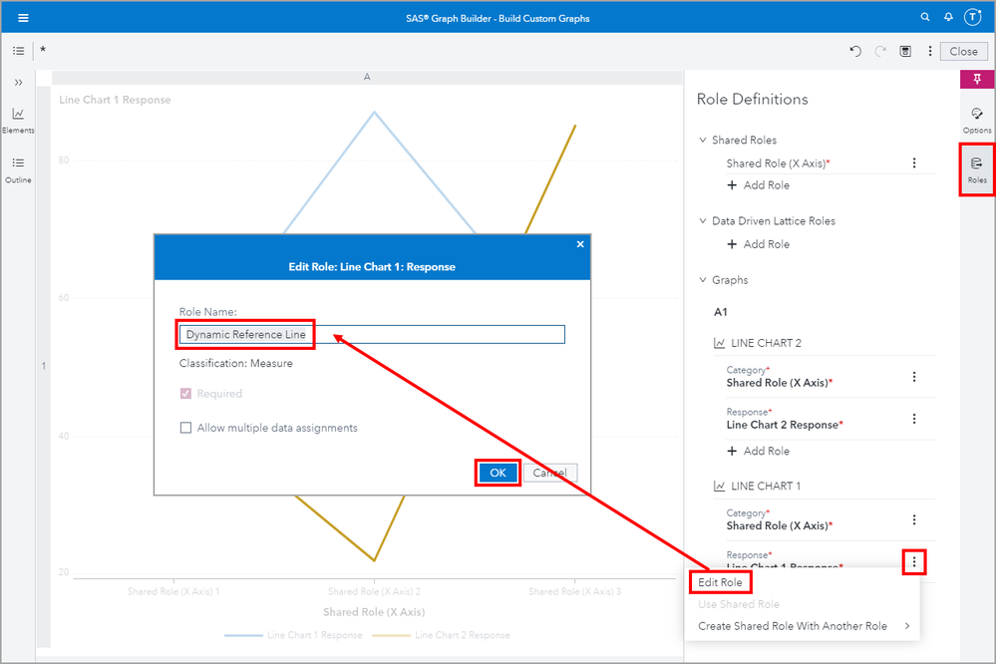
Task: Collapse Data Driven Lattice Roles section
Action: point(703,220)
